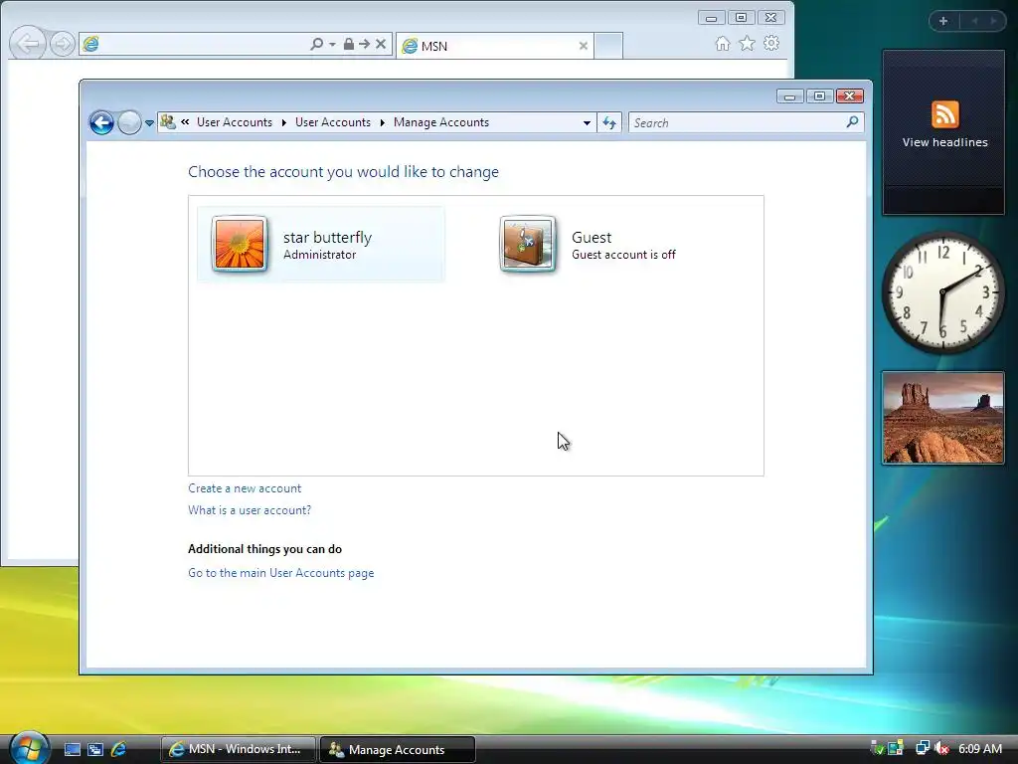The width and height of the screenshot is (1018, 764).
Task: Click the Stop X in IE address bar
Action: [381, 44]
